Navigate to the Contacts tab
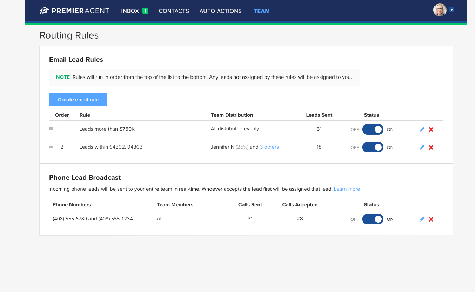This screenshot has height=292, width=475. pos(174,11)
